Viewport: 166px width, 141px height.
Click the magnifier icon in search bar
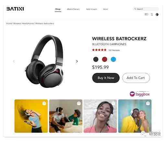pos(135,9)
